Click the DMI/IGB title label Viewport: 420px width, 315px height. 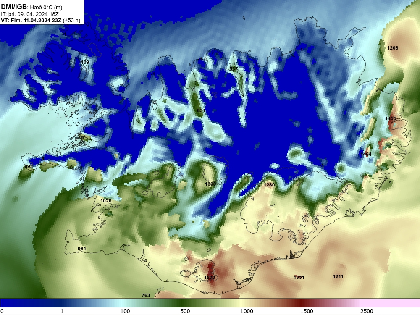click(14, 7)
